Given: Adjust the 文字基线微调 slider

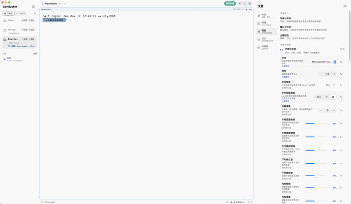Looking at the screenshot, I should coord(316,150).
